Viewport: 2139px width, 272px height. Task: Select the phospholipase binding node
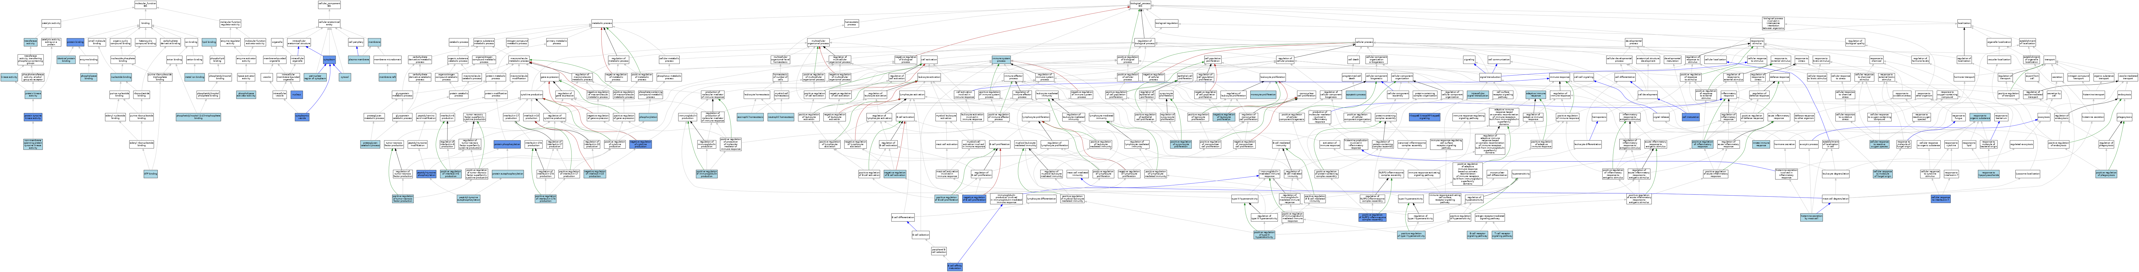click(89, 77)
